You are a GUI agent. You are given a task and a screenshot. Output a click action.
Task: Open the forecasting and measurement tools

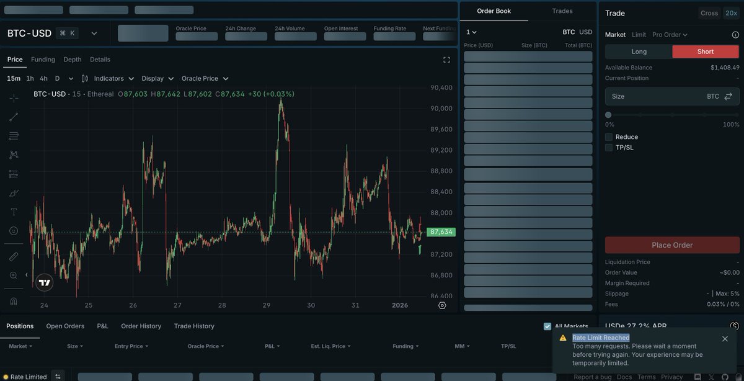(x=14, y=174)
